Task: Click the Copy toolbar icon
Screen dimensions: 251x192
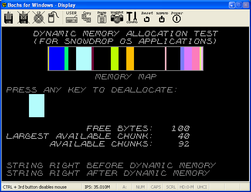Action: coord(86,17)
